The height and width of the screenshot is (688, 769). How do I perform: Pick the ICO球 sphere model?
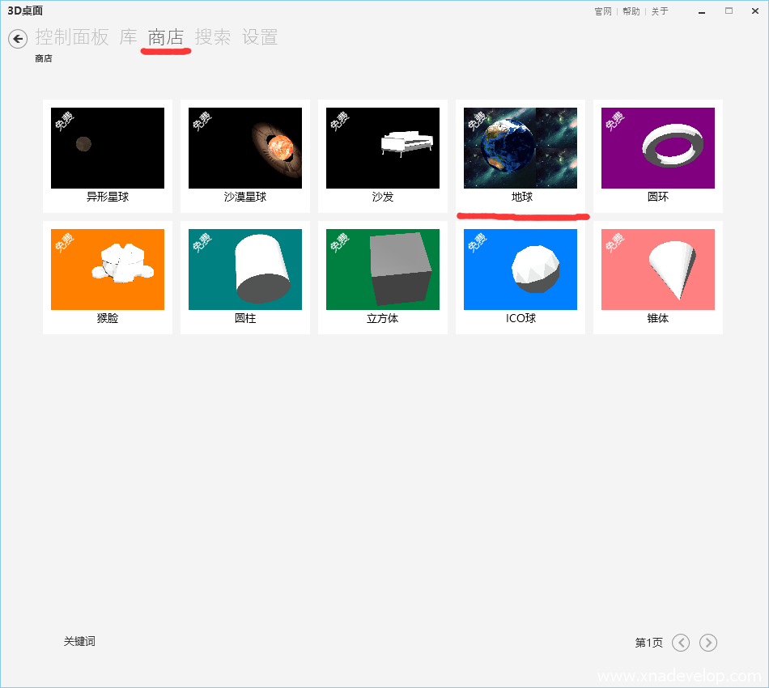pyautogui.click(x=520, y=270)
